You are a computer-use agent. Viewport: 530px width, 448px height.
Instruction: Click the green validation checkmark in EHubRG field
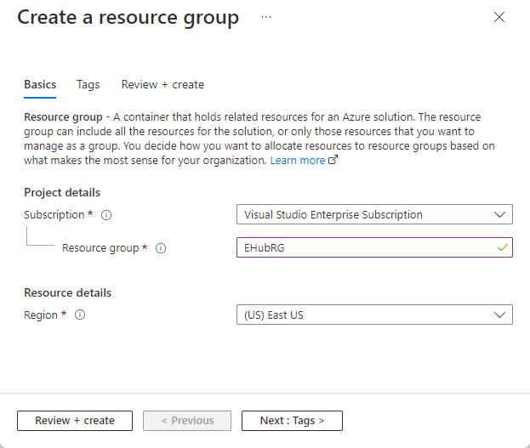(503, 247)
